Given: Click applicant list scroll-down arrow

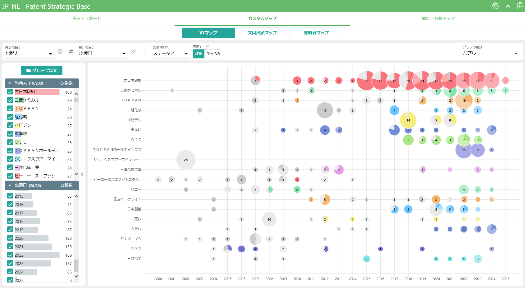Looking at the screenshot, I should click(76, 174).
